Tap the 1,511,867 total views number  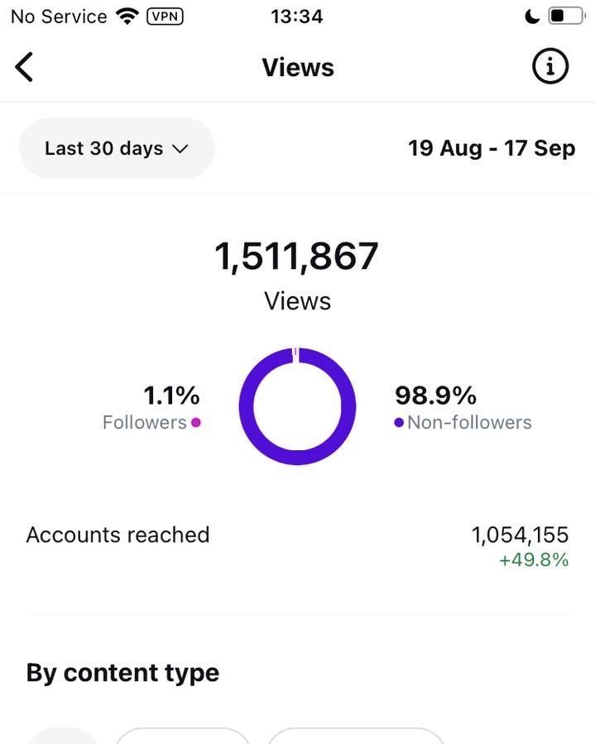point(297,257)
